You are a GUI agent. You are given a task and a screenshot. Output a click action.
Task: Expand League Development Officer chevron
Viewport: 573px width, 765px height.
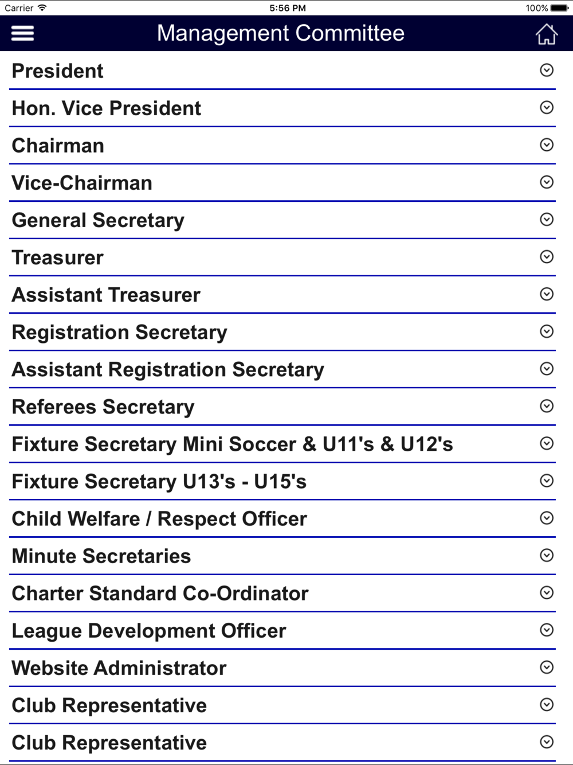click(547, 630)
